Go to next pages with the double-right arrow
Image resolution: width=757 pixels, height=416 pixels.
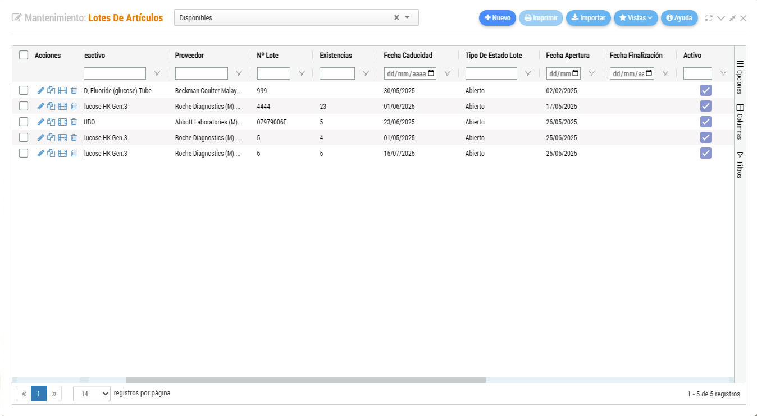pos(54,394)
